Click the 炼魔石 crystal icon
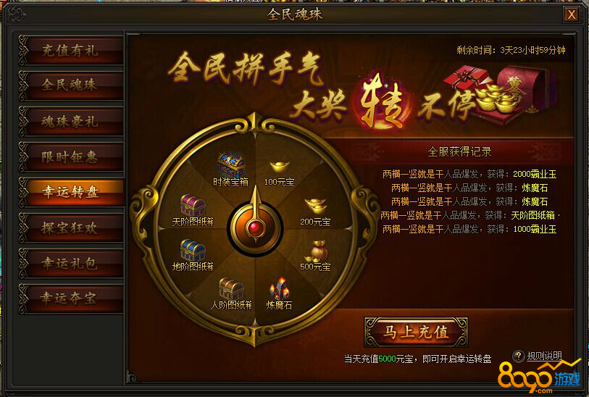Viewport: 589px width, 397px height. tap(279, 289)
